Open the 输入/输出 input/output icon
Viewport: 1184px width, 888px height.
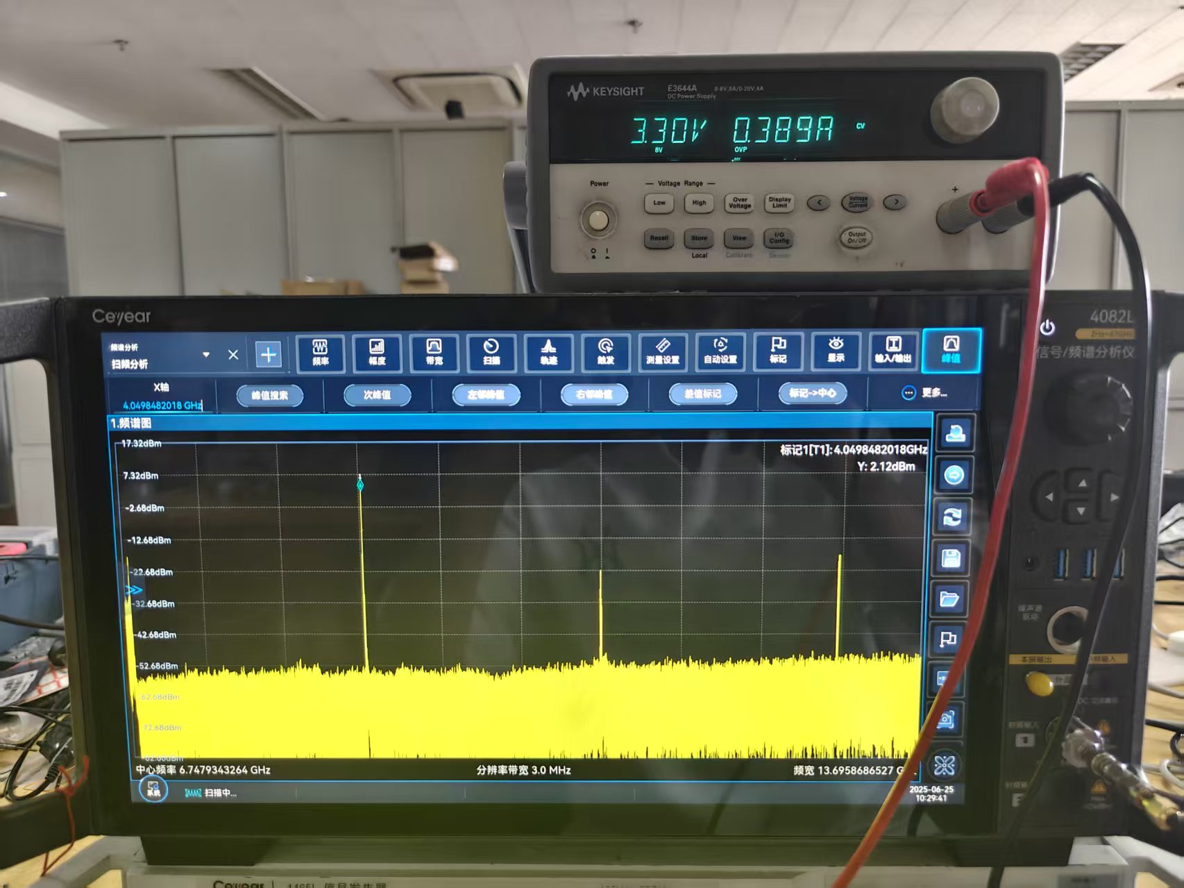[x=893, y=350]
